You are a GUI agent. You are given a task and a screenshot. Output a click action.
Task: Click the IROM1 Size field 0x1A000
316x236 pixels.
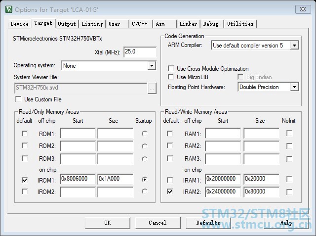click(x=115, y=179)
